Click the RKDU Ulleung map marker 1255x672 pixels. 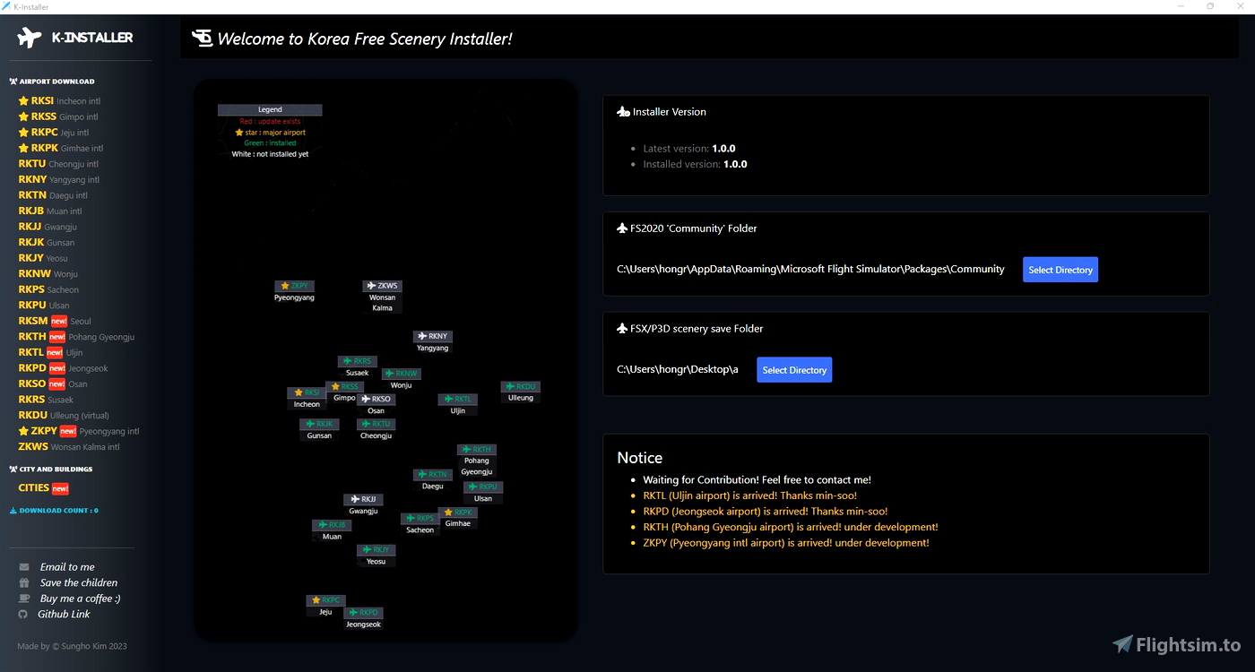[521, 386]
